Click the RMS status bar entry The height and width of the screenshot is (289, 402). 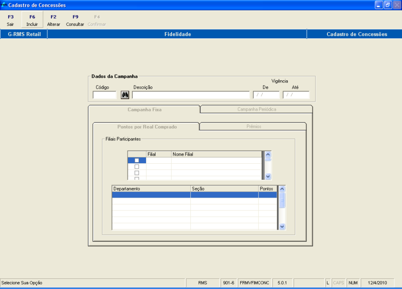202,283
